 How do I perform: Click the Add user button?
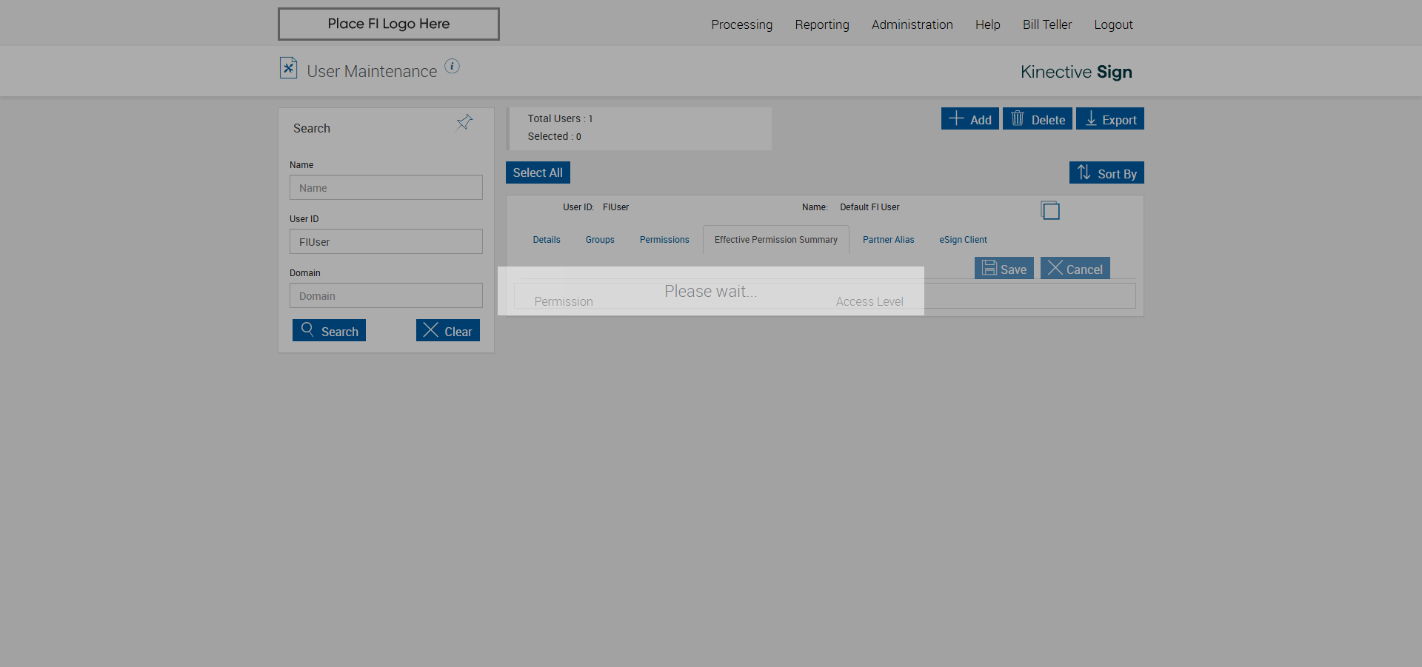tap(970, 119)
